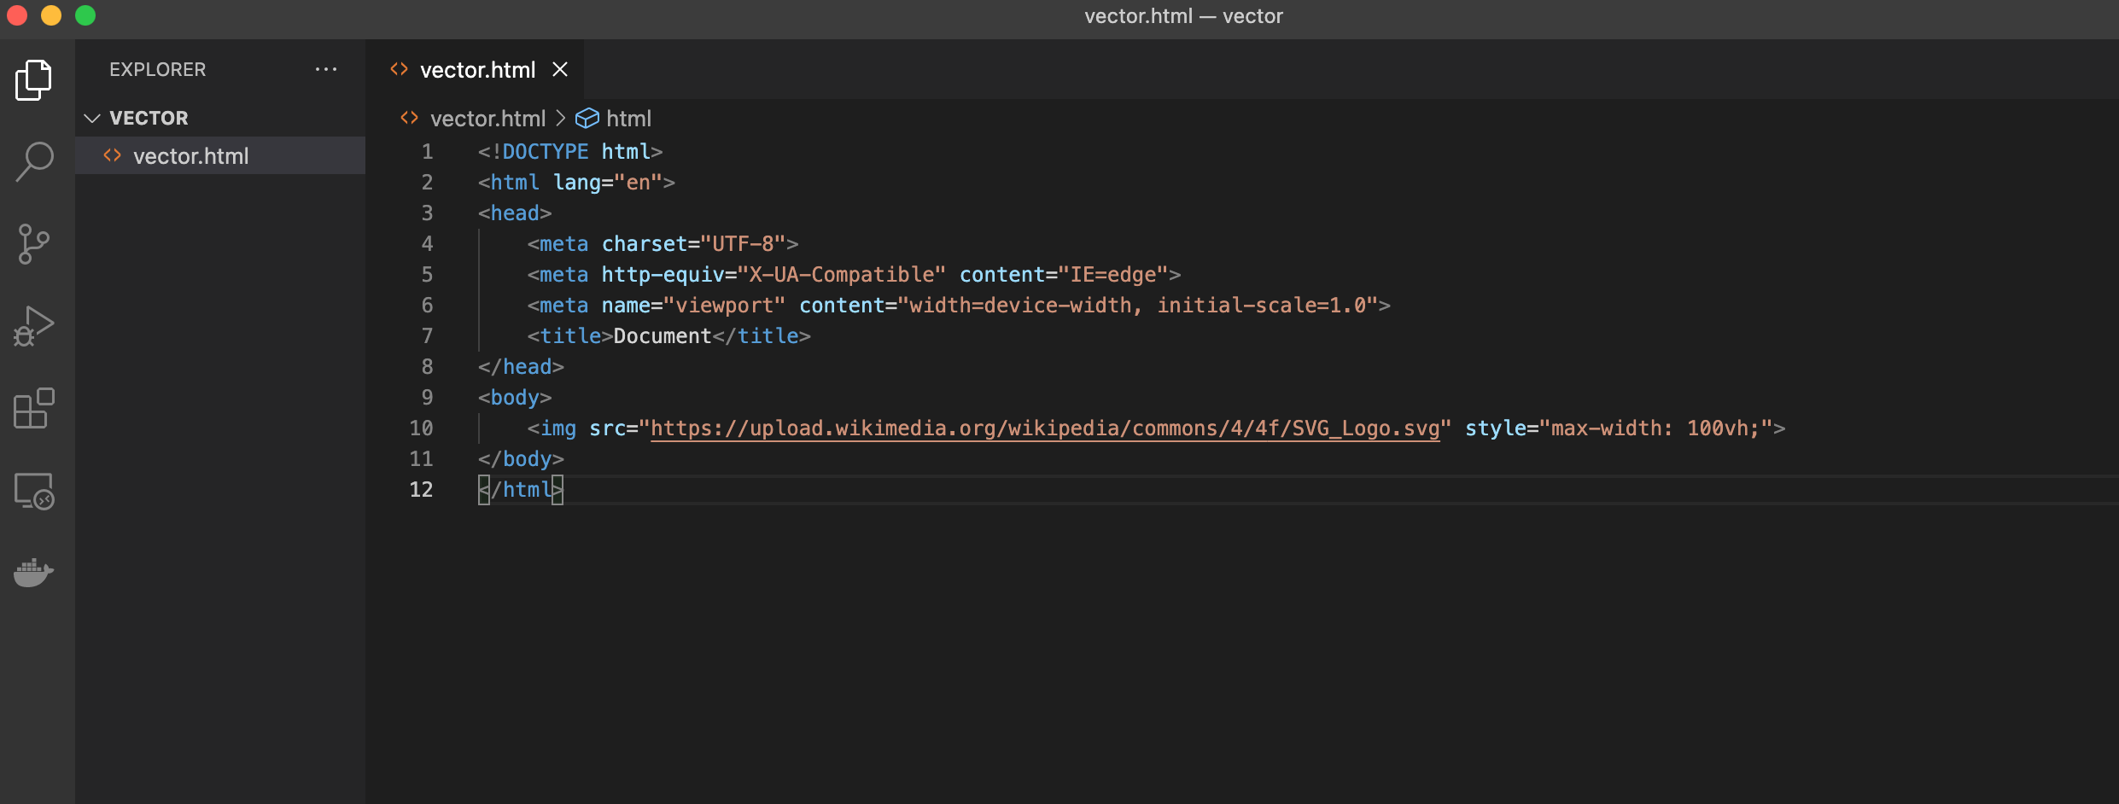Viewport: 2119px width, 804px height.
Task: Open the Explorer more actions menu
Action: pyautogui.click(x=327, y=69)
